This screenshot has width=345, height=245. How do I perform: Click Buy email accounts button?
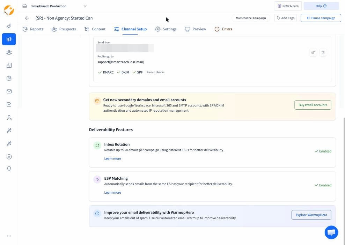(313, 105)
